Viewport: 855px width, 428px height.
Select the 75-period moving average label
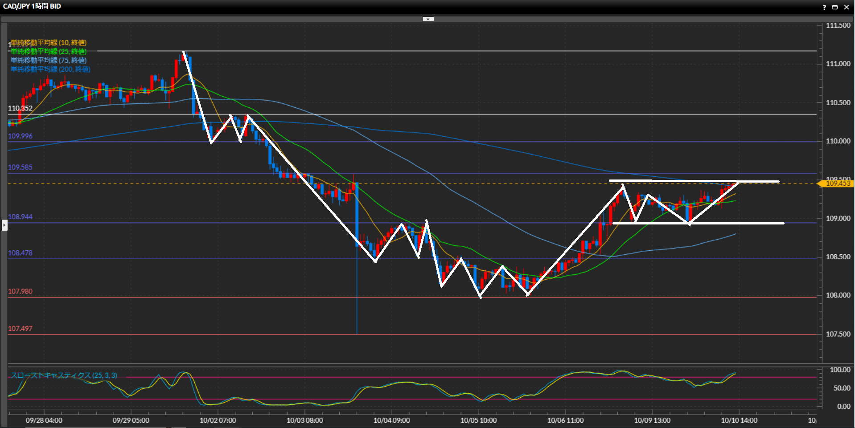49,61
